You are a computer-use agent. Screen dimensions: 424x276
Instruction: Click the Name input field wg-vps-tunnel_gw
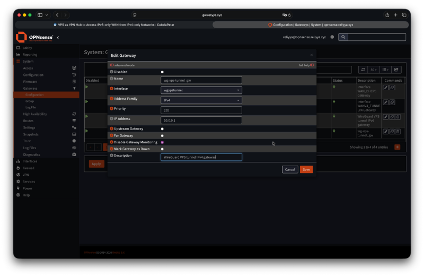click(201, 80)
